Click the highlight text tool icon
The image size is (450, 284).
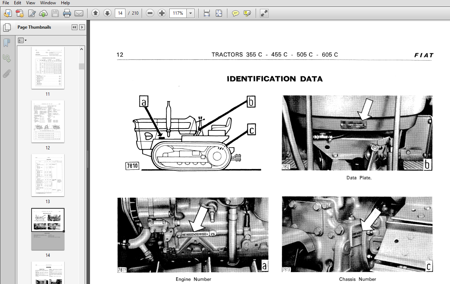(247, 13)
